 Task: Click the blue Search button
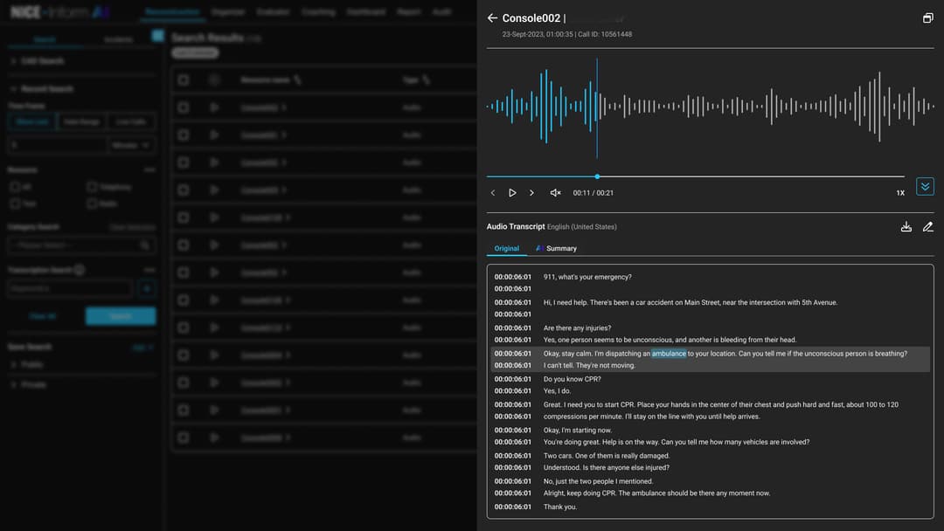[x=121, y=316]
